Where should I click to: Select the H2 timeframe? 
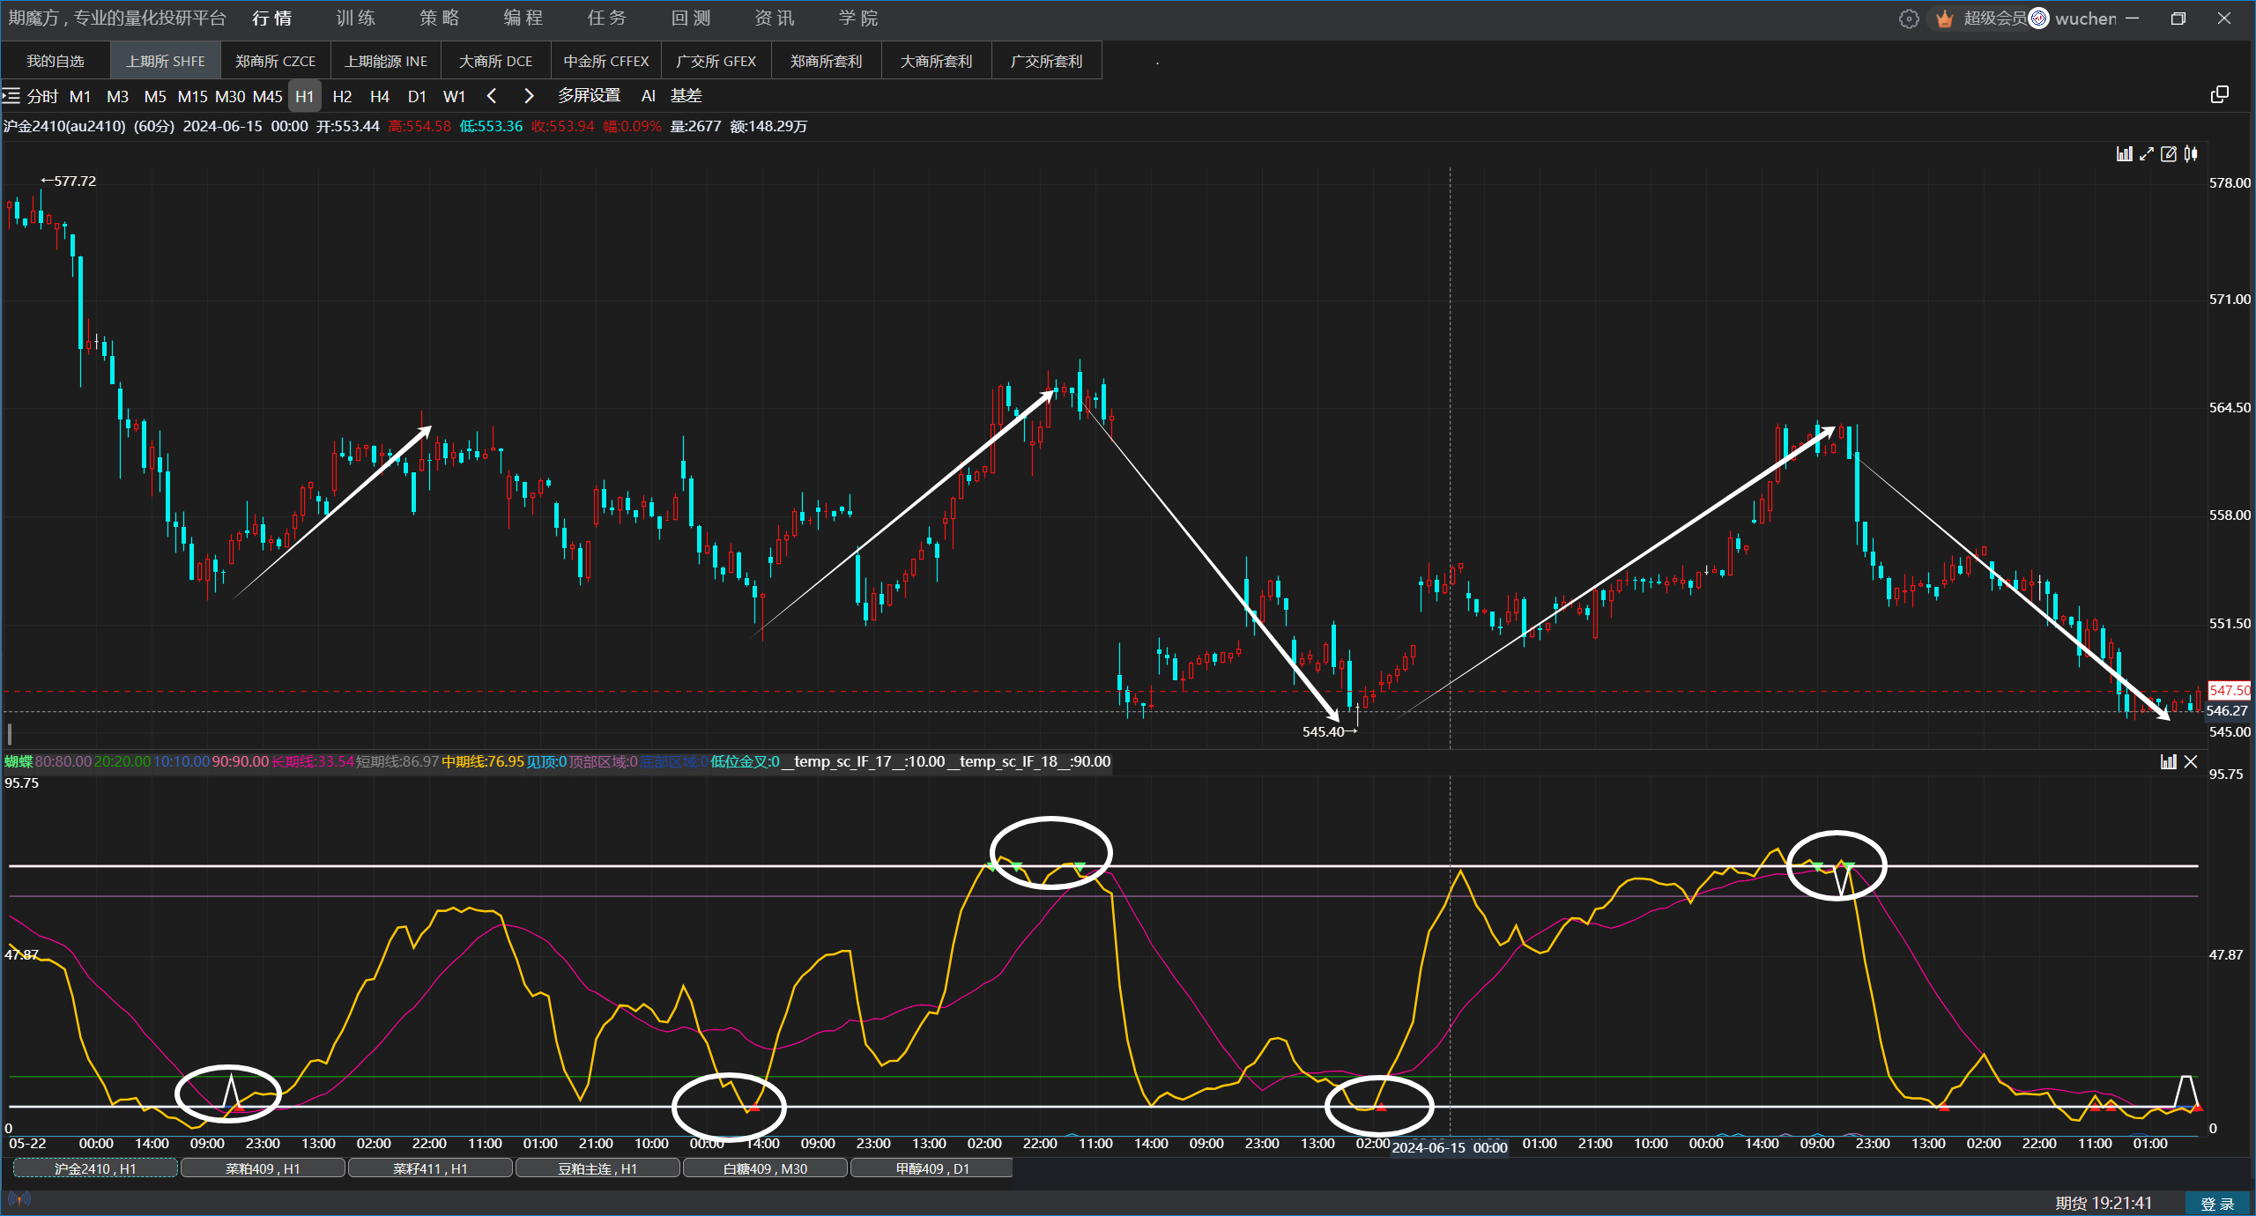point(342,96)
